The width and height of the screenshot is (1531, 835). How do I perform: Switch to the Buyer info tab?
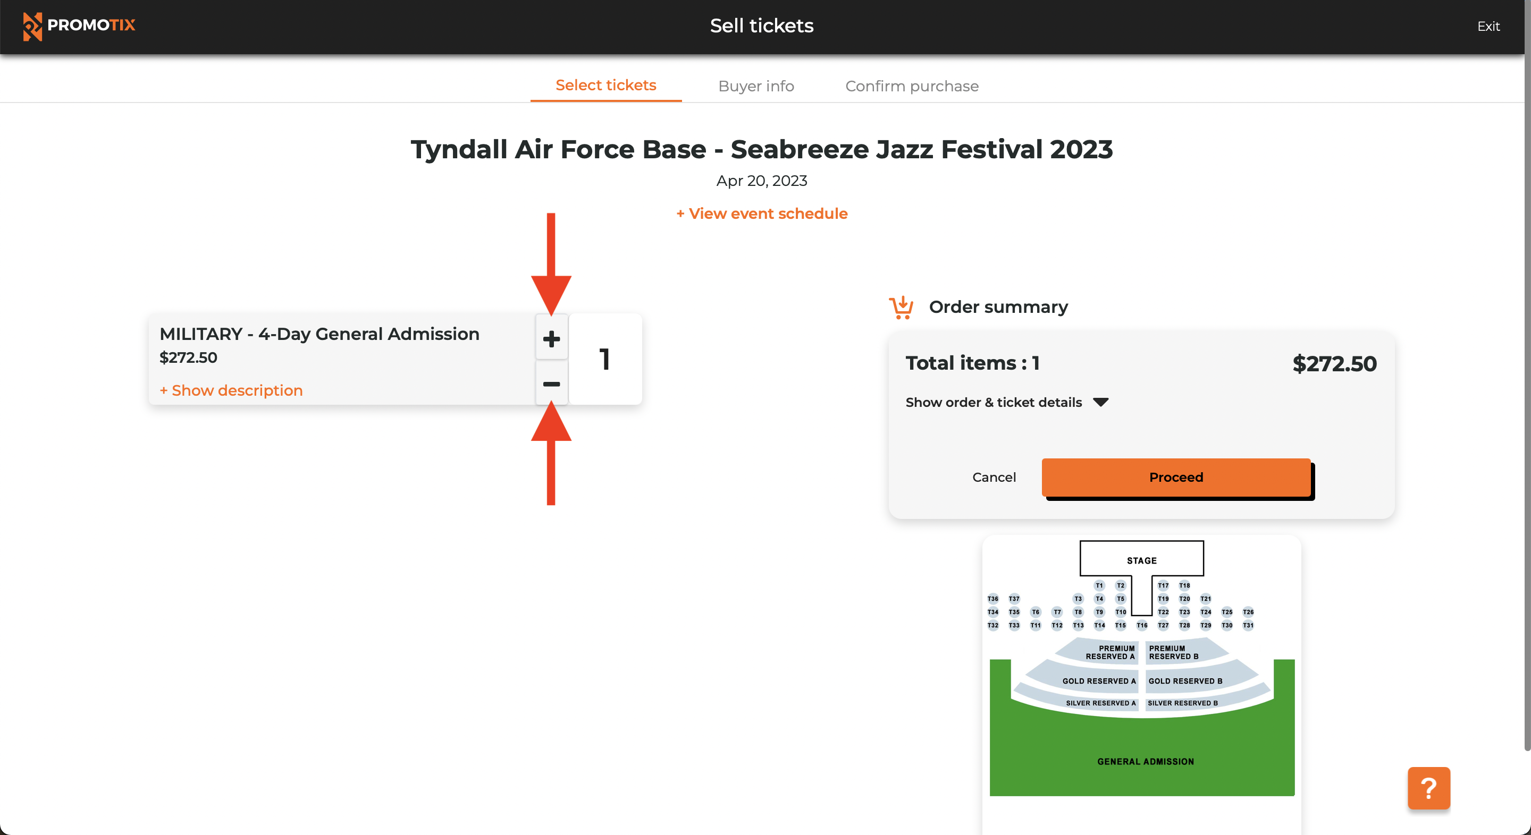coord(756,86)
